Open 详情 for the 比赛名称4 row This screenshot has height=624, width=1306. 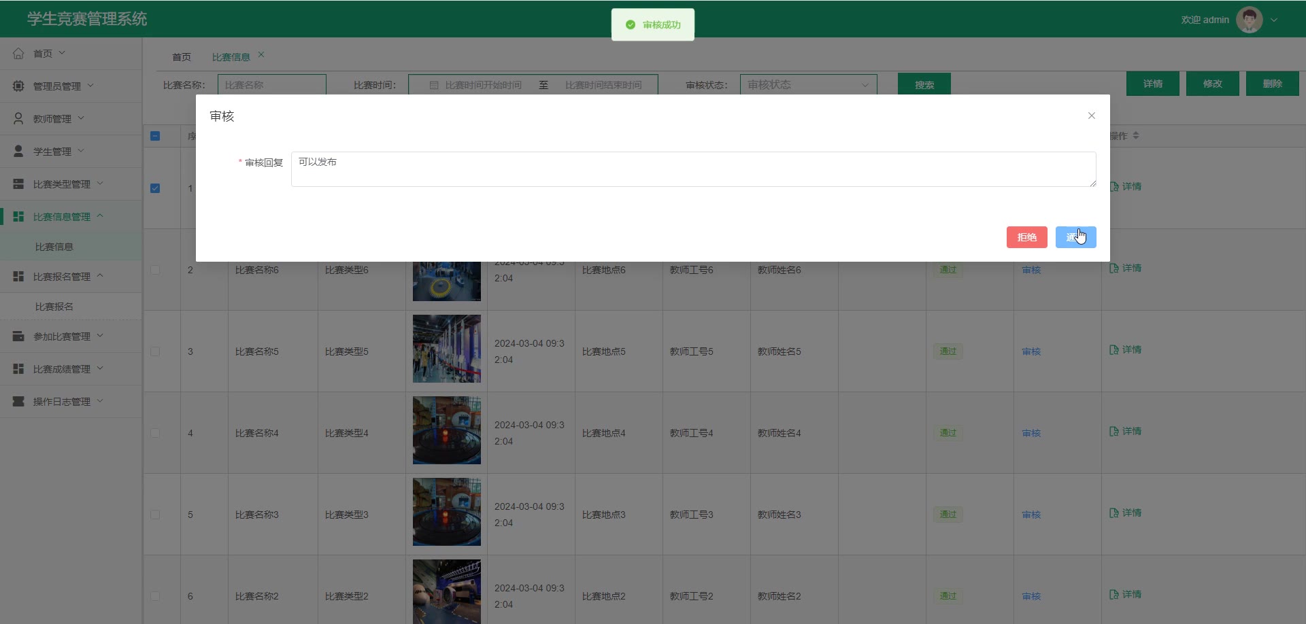click(x=1126, y=431)
